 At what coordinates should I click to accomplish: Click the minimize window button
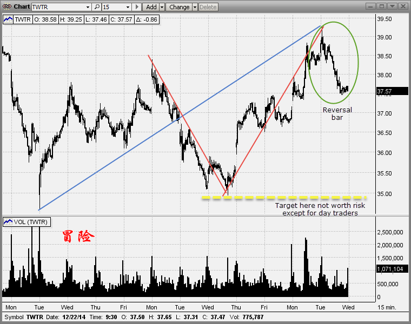(370, 6)
